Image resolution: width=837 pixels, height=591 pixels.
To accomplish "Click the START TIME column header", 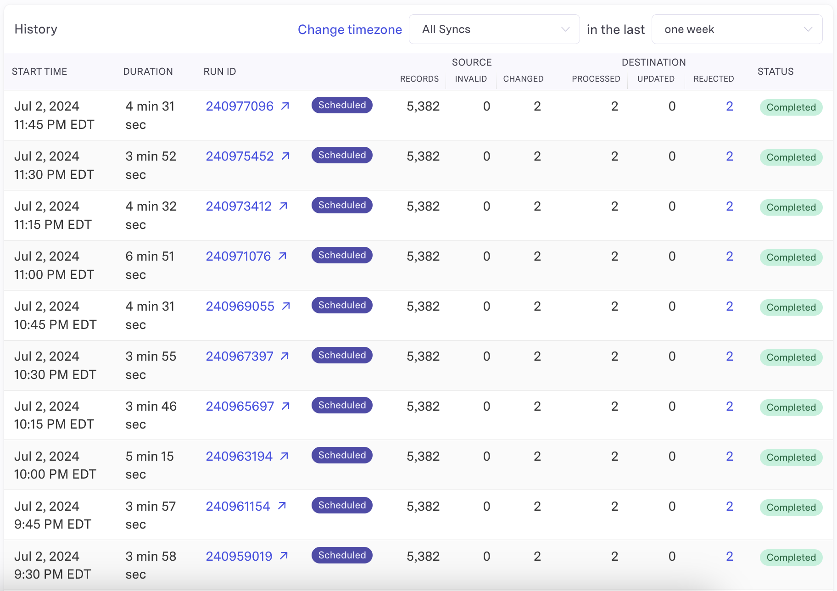I will coord(39,72).
